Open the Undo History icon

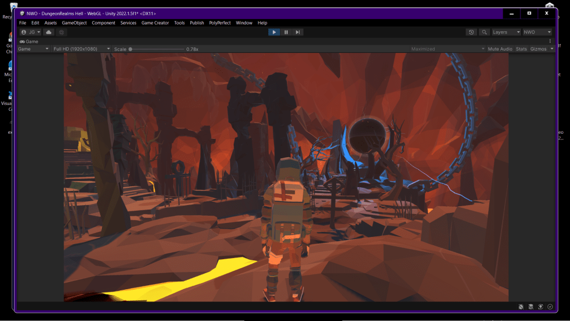(471, 32)
